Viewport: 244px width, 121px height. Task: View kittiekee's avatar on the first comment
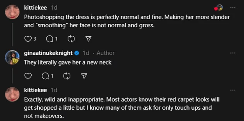12,12
